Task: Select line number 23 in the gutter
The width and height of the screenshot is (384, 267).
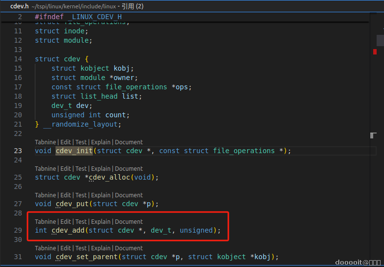Action: pos(18,151)
